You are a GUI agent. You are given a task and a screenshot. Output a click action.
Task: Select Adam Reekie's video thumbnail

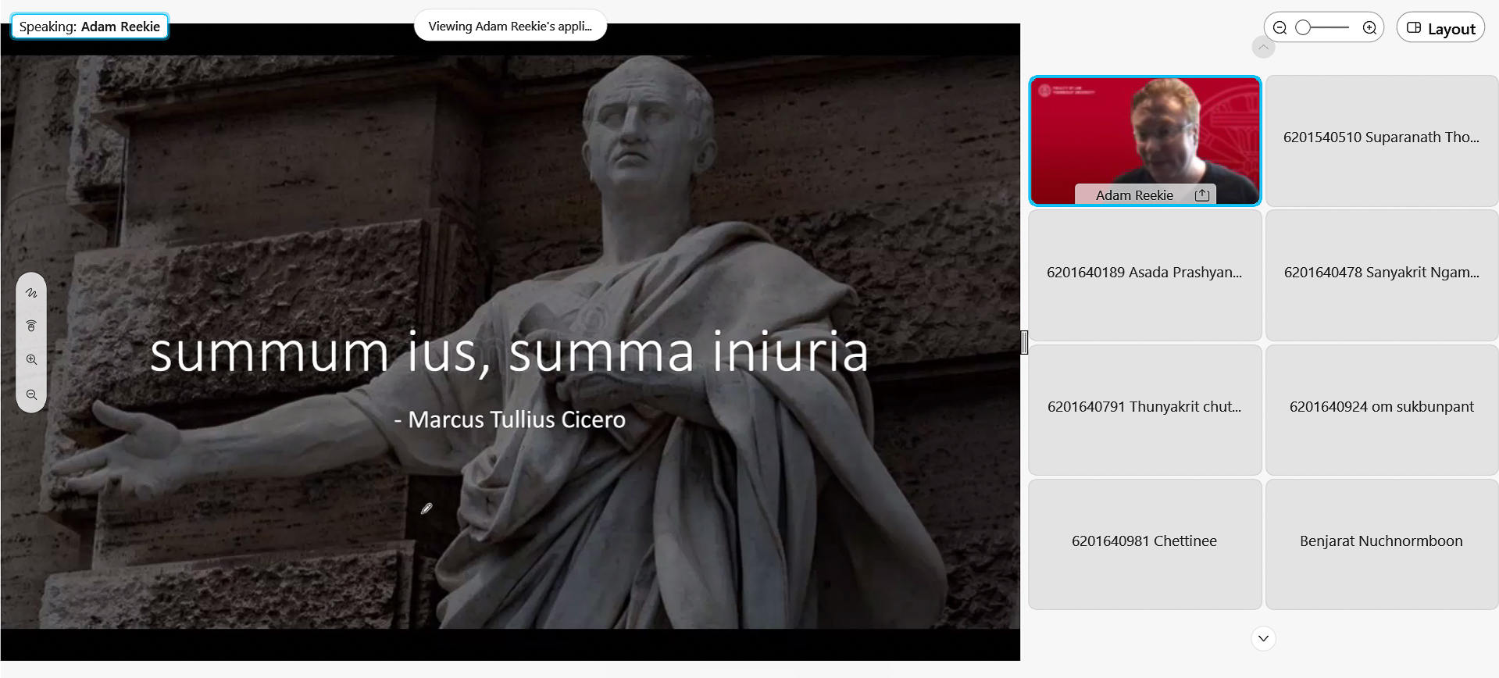coord(1144,141)
